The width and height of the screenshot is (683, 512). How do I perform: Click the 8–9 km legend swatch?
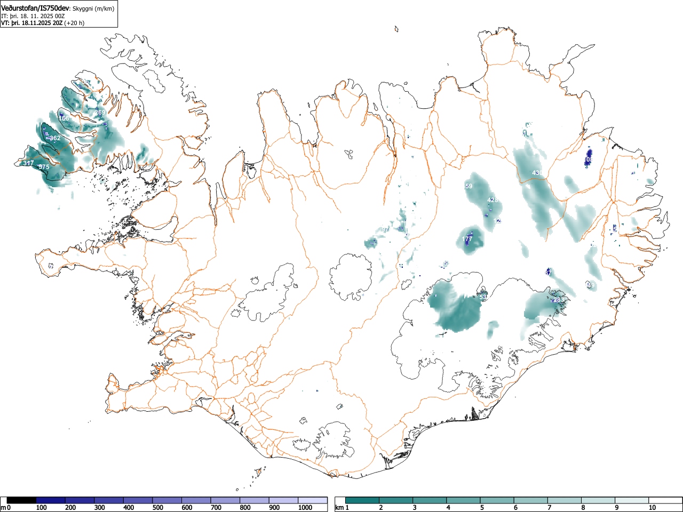(x=598, y=500)
